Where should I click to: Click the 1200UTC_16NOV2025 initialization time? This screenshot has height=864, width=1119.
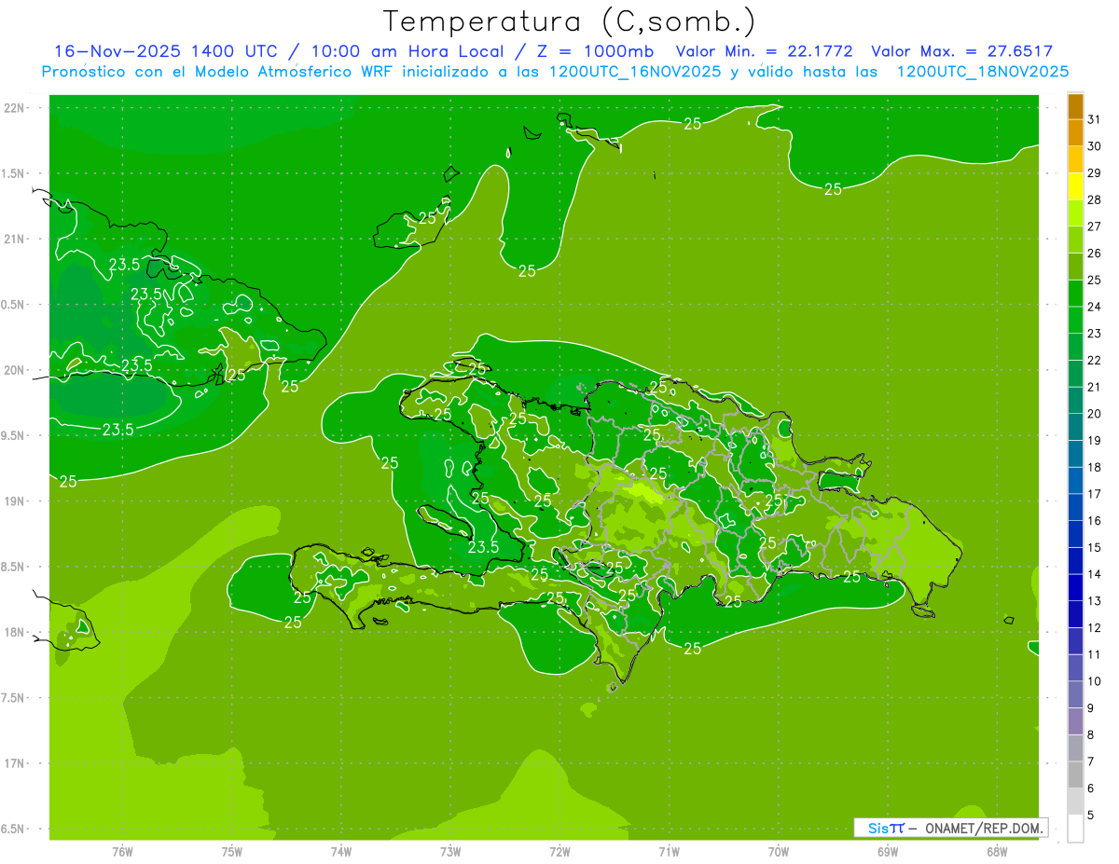tap(635, 72)
